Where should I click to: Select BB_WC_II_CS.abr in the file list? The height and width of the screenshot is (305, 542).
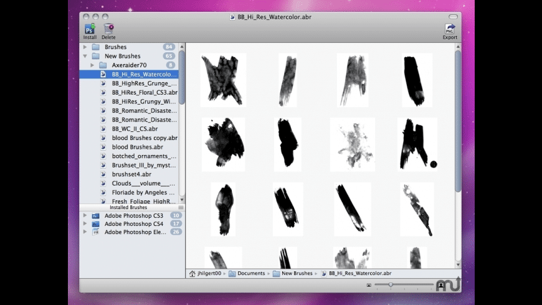coord(135,129)
